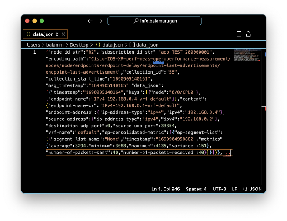This screenshot has height=221, width=287.
Task: Change LF end of line sequence
Action: [234, 189]
